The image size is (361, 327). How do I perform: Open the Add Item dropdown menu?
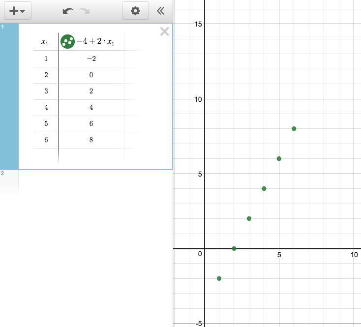pyautogui.click(x=17, y=11)
